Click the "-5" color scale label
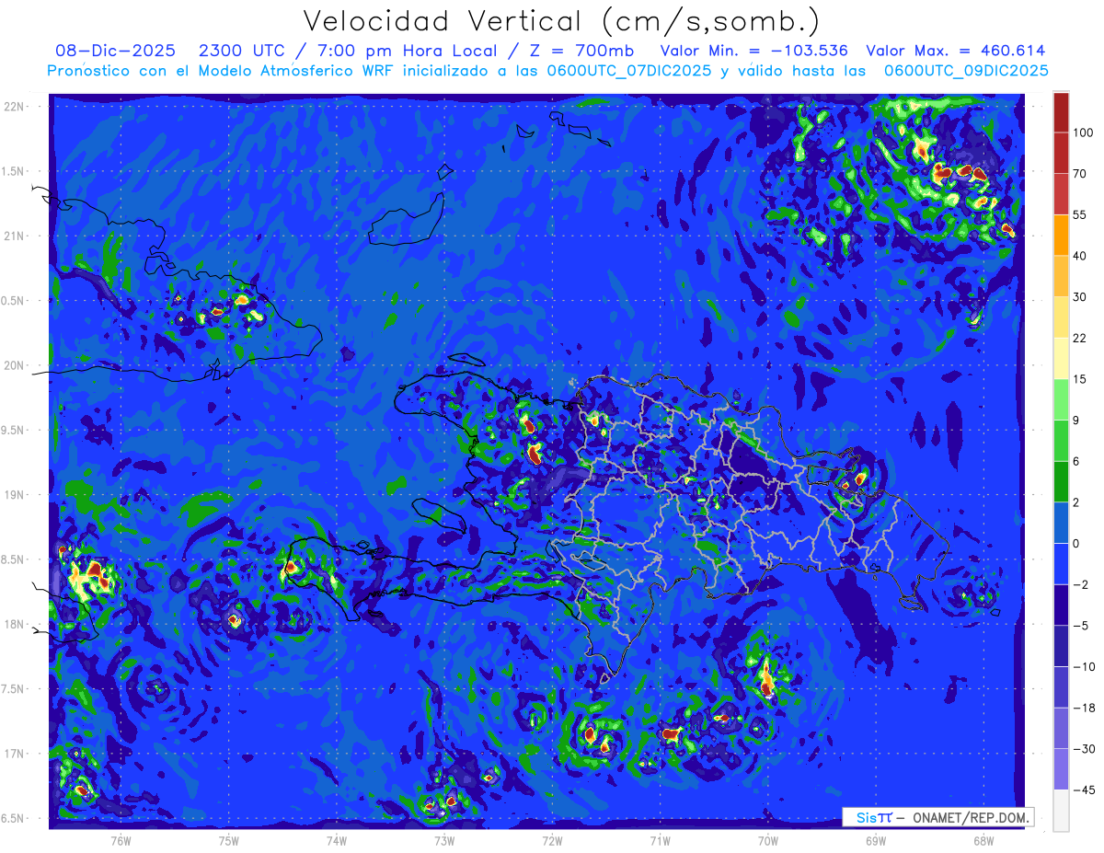This screenshot has height=853, width=1104. (x=1081, y=626)
